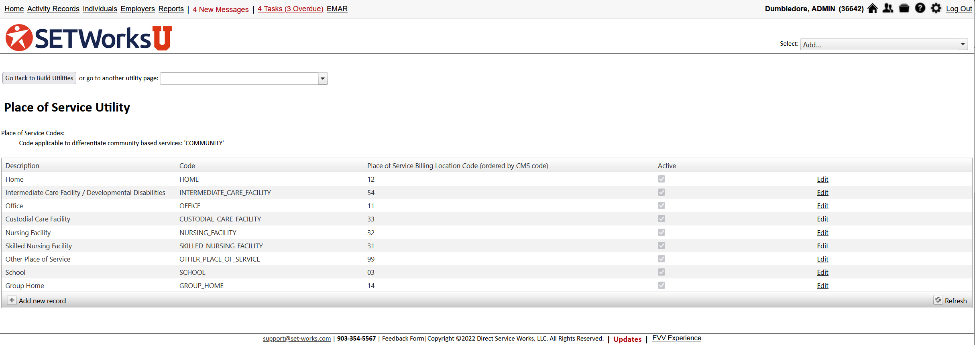Image resolution: width=975 pixels, height=345 pixels.
Task: Click the Code column header
Action: [187, 166]
